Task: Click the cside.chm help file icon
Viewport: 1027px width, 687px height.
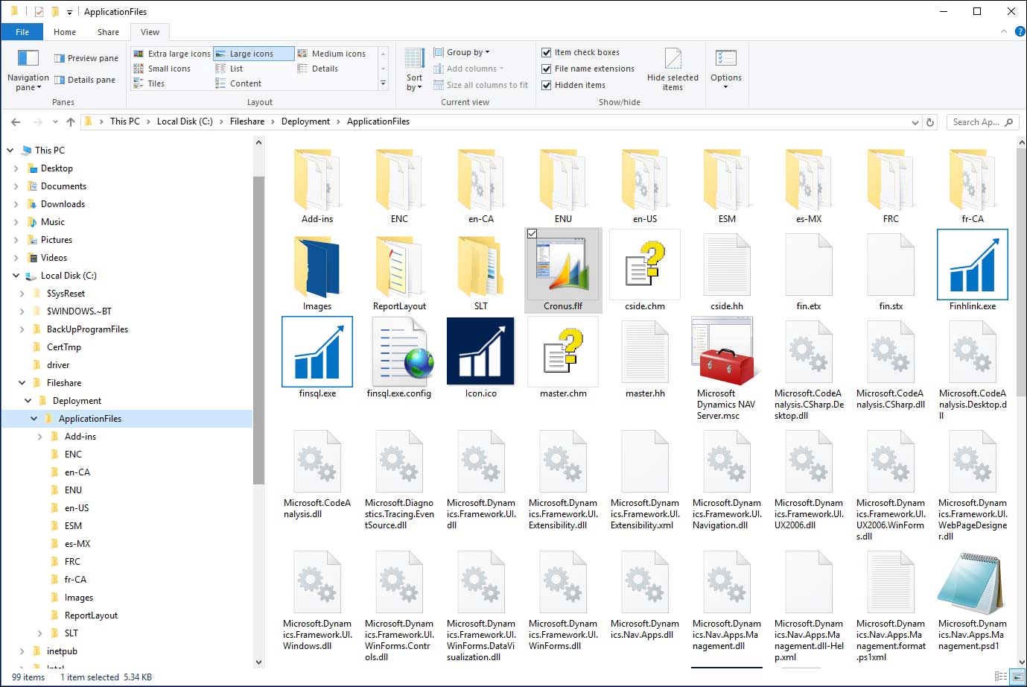Action: tap(644, 265)
